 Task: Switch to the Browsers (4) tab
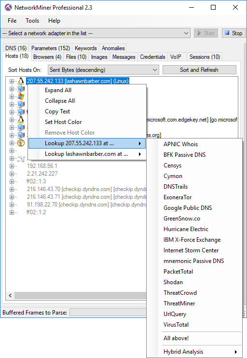(47, 57)
